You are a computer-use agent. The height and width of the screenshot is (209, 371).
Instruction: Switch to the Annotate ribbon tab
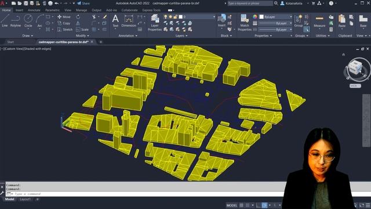tap(34, 10)
